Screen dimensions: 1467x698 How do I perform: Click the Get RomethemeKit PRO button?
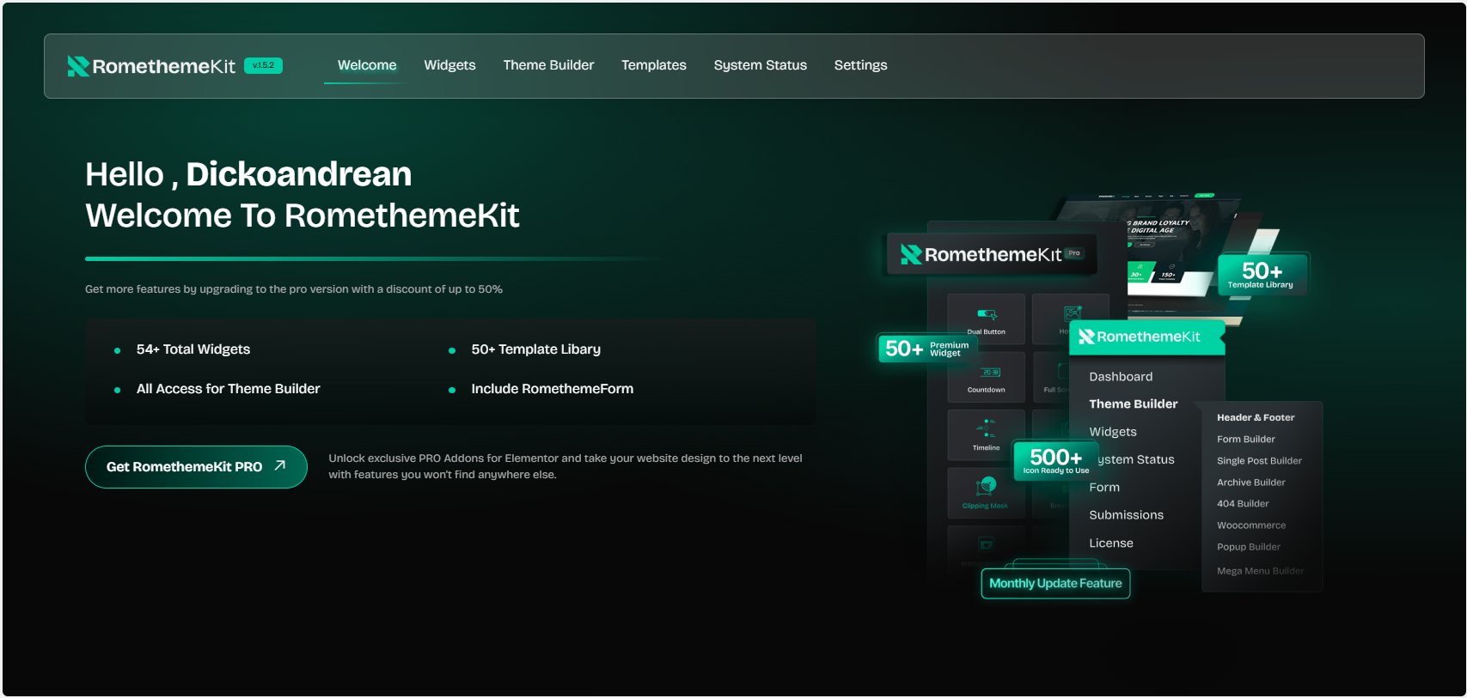(x=196, y=467)
